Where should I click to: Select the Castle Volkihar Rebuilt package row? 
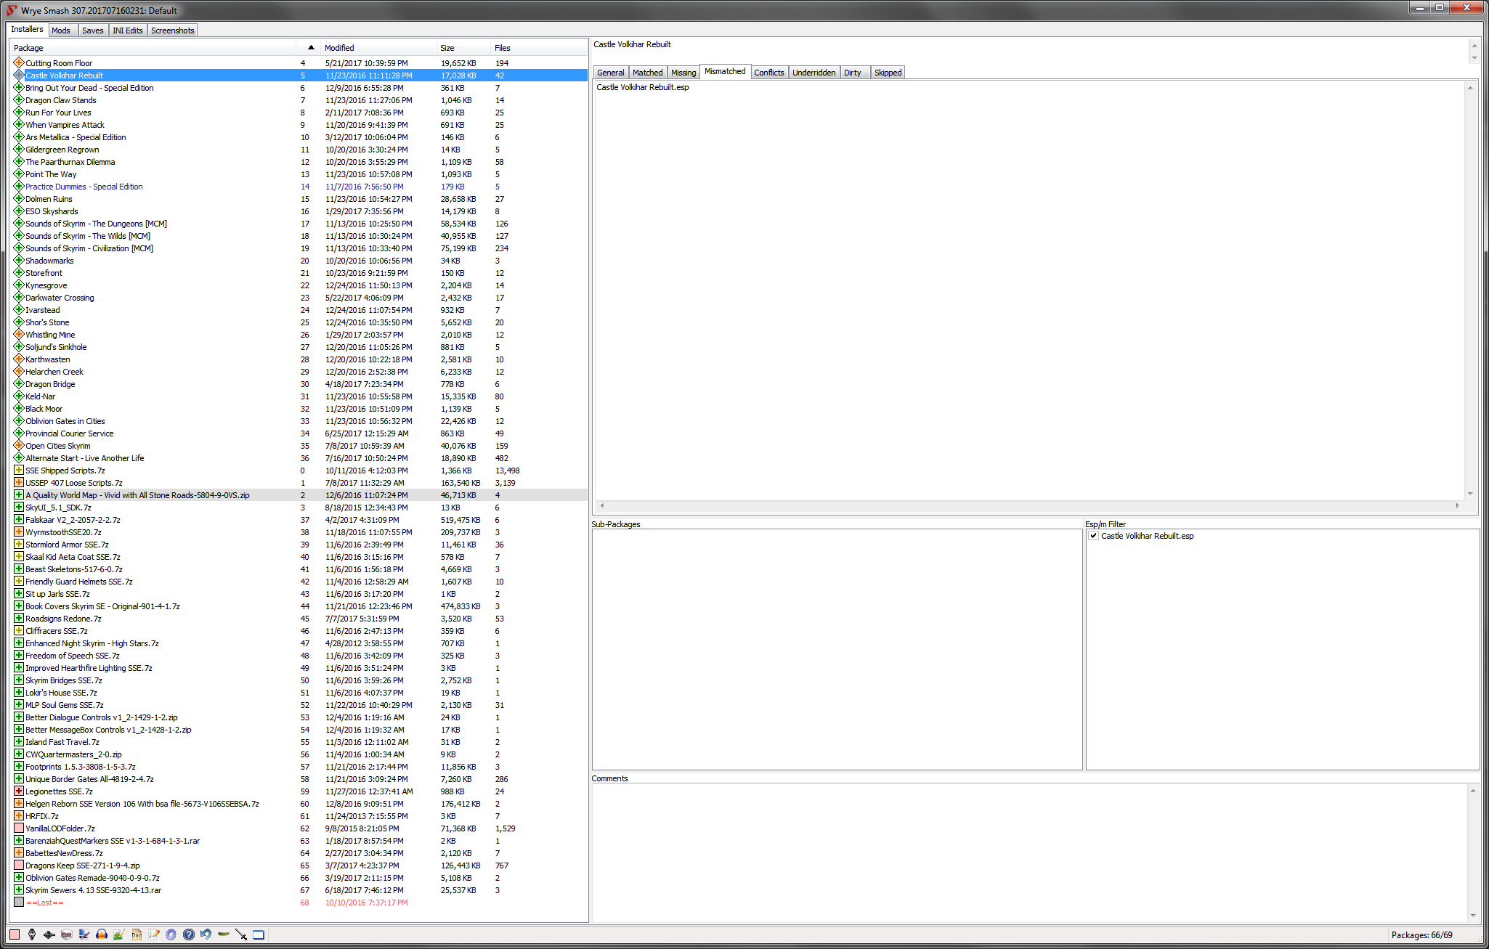[x=299, y=76]
